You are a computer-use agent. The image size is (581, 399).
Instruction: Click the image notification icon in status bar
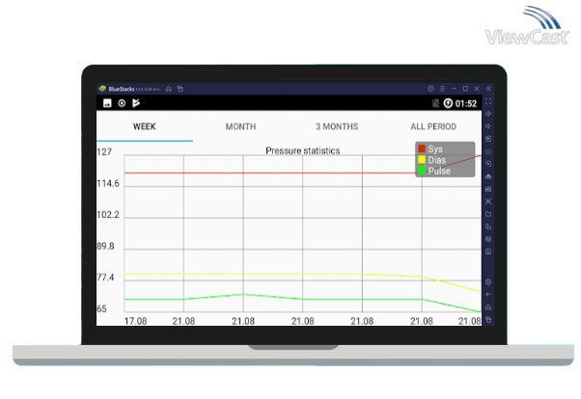click(x=107, y=103)
